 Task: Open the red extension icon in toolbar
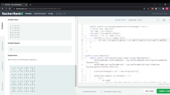152,9
